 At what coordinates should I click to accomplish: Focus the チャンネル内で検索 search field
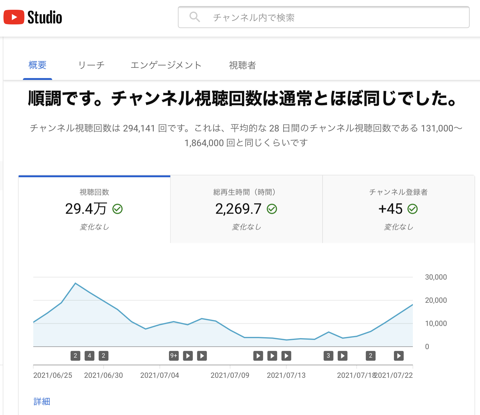tap(323, 17)
